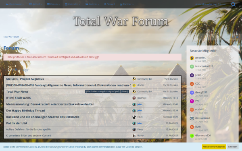242x151 pixels.
Task: Click the [News] tag label
Action: click(125, 91)
